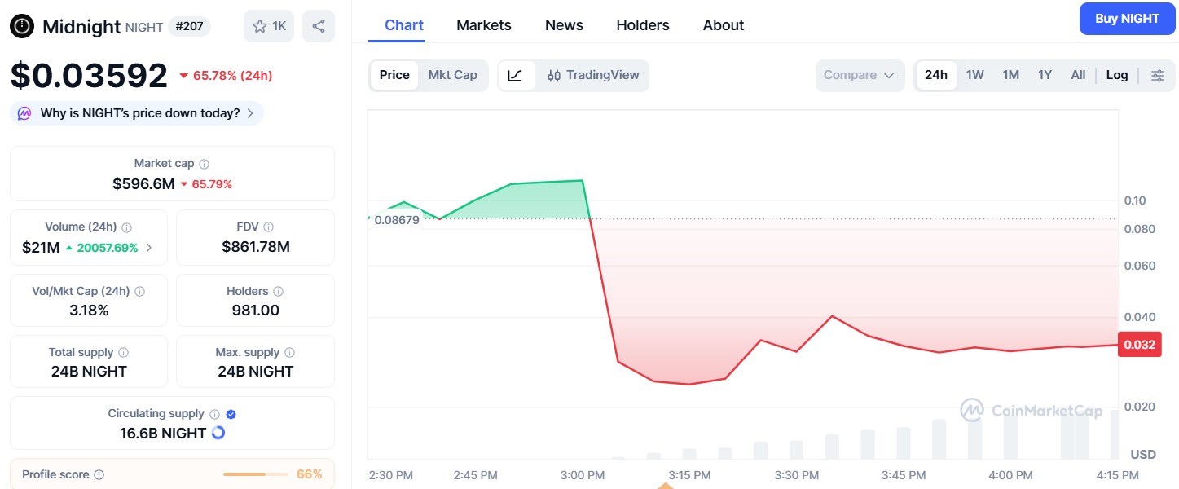Click the Holders info icon
1179x489 pixels.
pyautogui.click(x=278, y=290)
